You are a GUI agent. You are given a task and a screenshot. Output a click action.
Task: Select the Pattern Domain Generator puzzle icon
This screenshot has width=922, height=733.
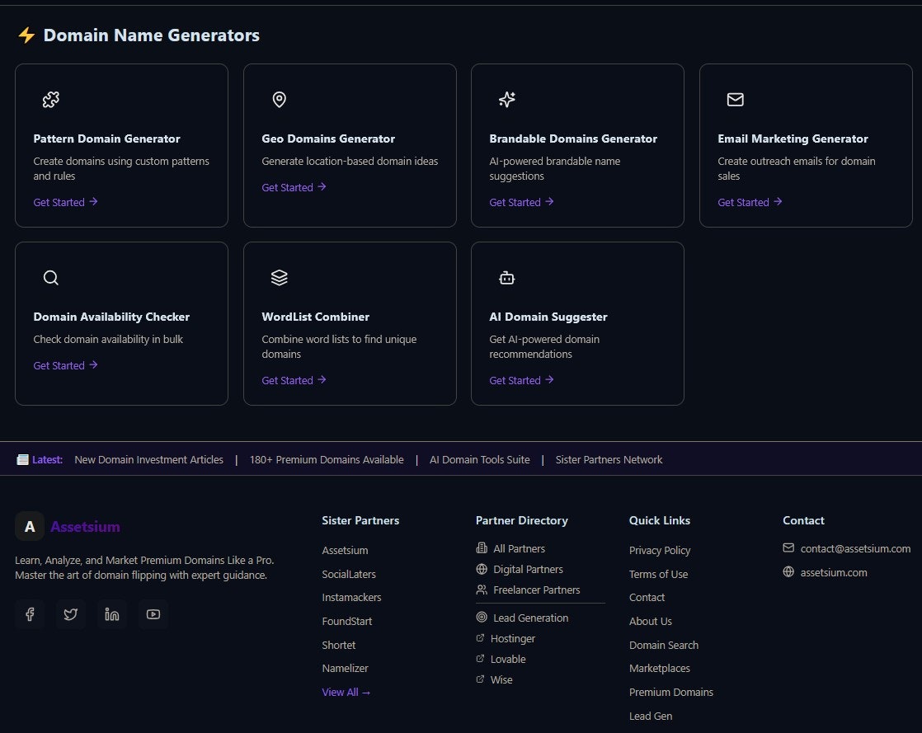coord(50,99)
